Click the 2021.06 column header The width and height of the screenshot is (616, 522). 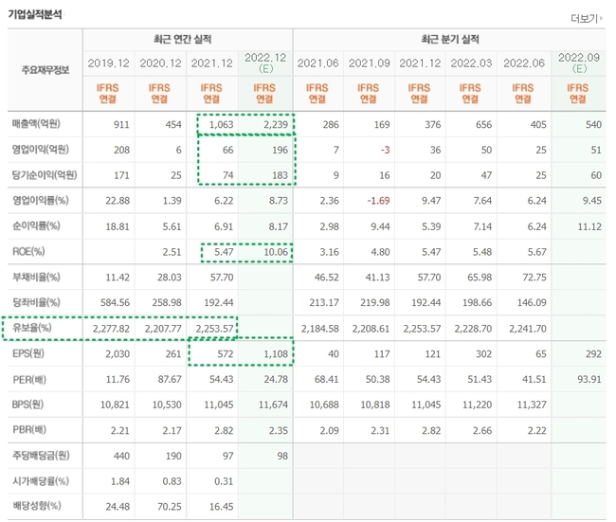point(317,63)
